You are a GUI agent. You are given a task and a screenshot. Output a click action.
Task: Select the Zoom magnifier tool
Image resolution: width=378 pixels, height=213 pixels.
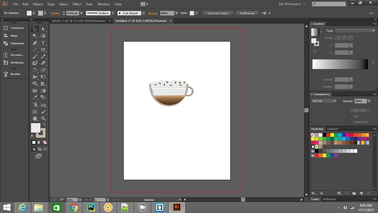(x=43, y=118)
